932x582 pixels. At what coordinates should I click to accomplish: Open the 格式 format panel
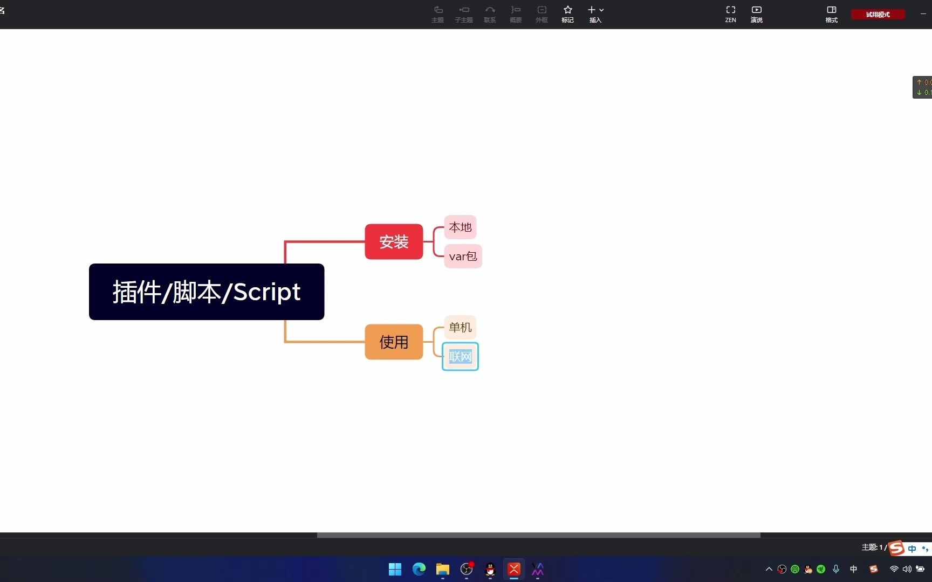point(831,14)
